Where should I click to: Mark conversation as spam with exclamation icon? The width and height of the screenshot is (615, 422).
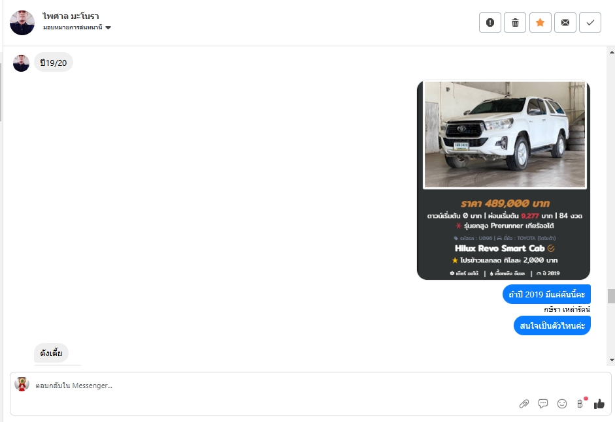(x=490, y=23)
